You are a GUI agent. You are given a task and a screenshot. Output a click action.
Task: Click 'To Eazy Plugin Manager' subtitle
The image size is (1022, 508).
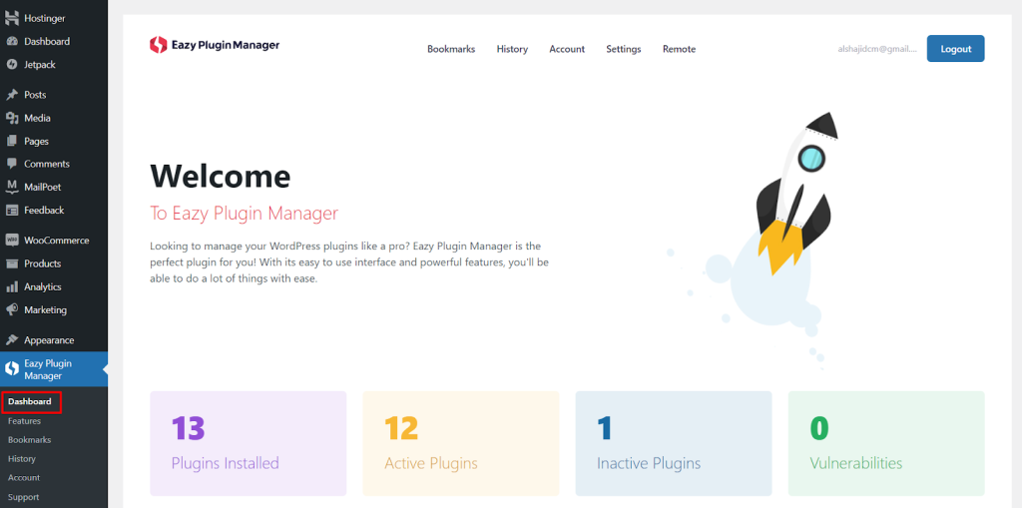click(245, 214)
